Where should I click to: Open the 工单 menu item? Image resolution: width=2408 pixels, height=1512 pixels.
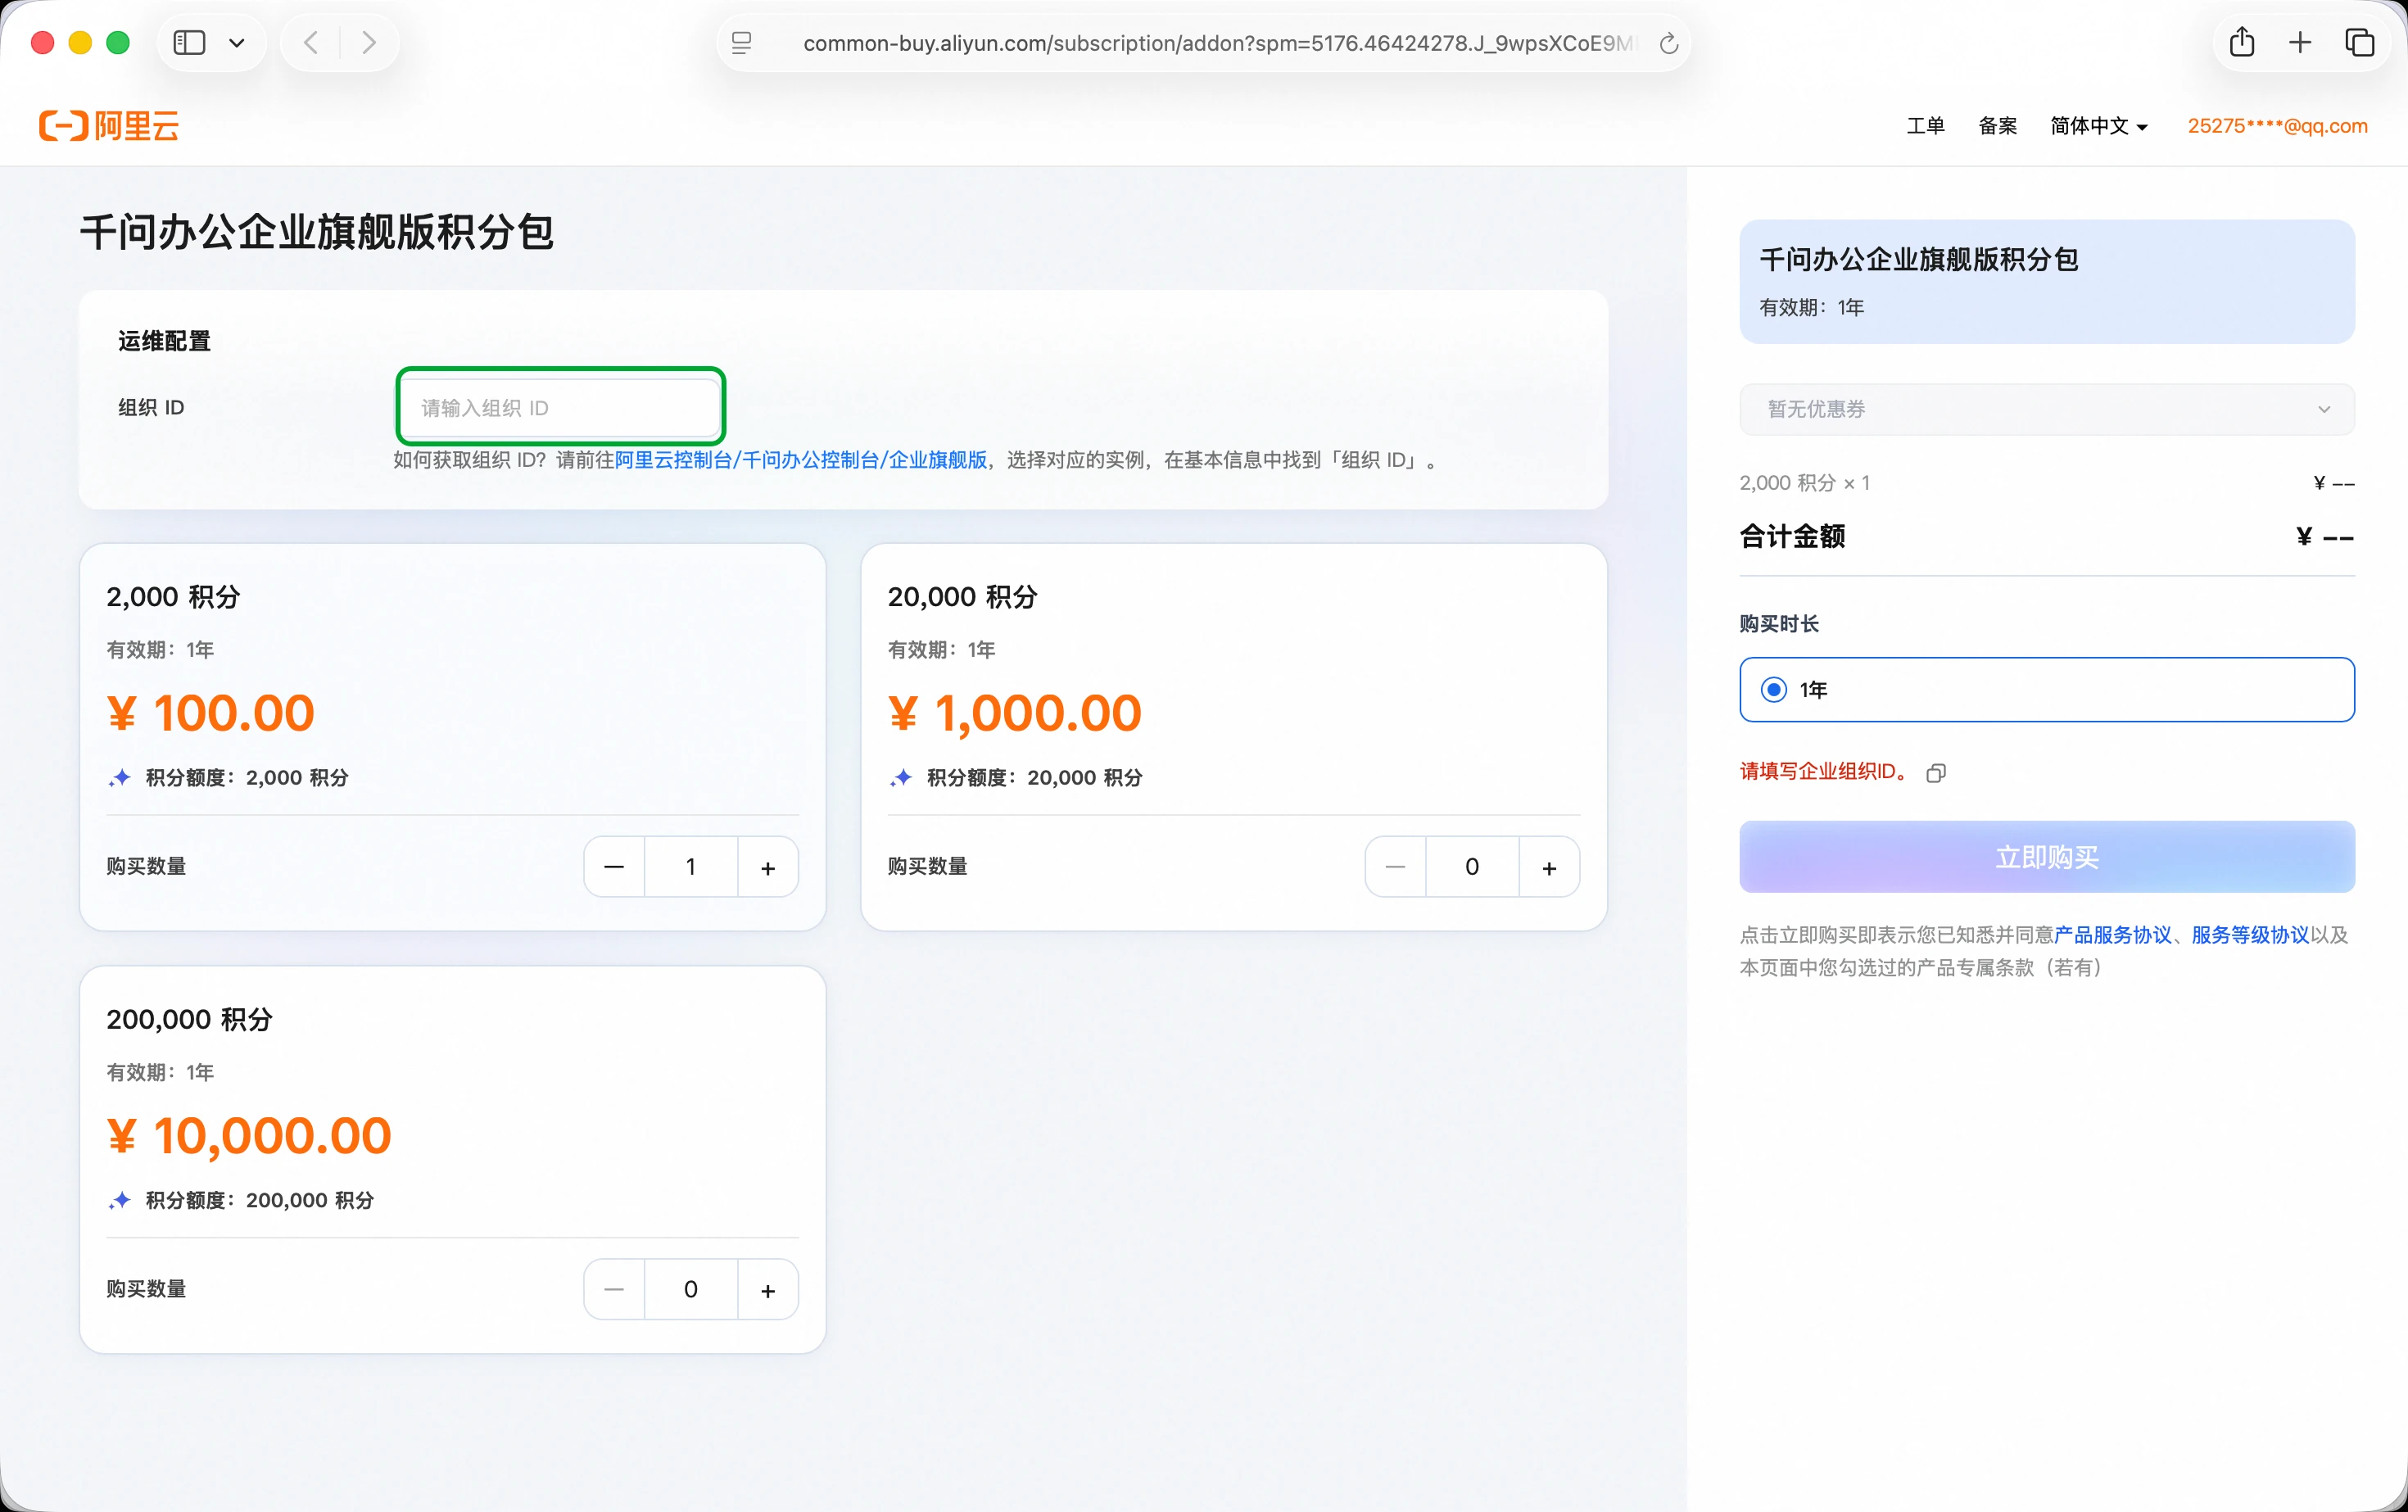click(x=1925, y=126)
